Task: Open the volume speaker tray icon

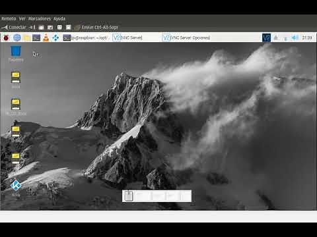Action: click(x=295, y=38)
